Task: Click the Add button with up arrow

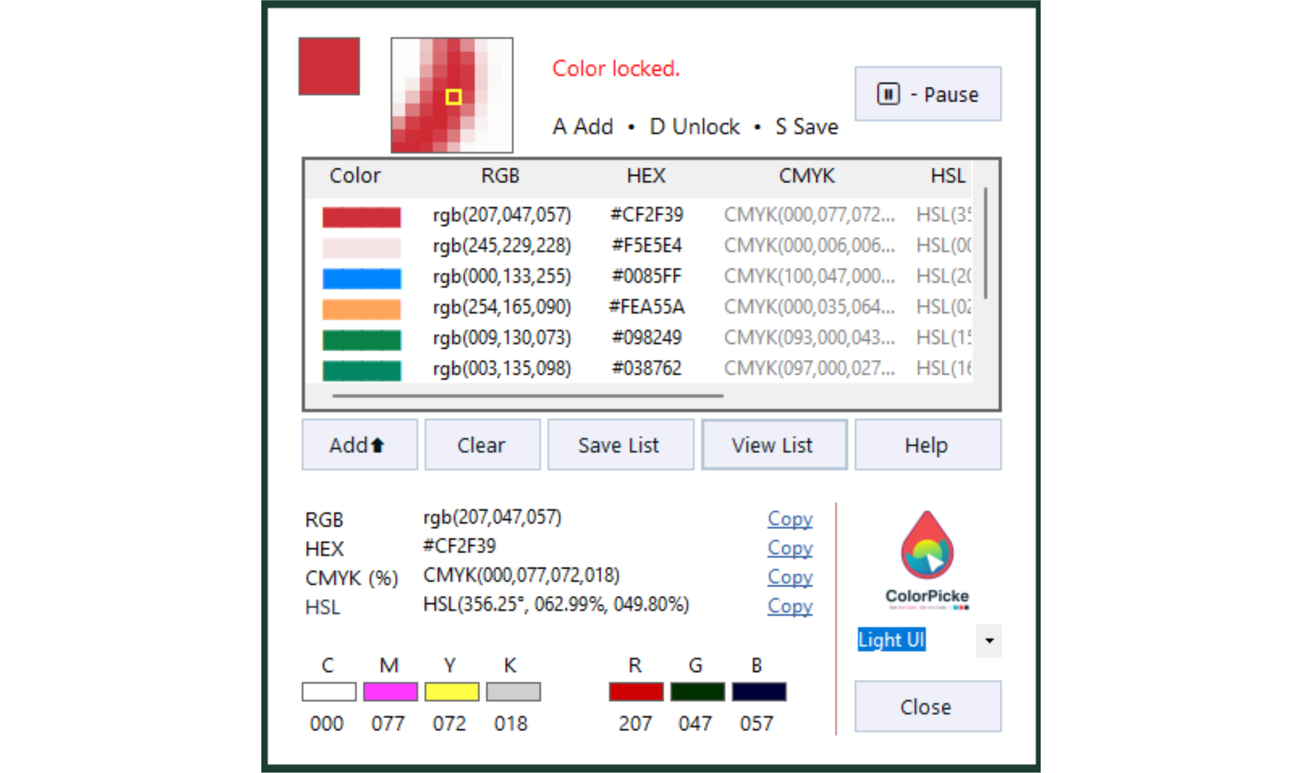Action: coord(360,445)
